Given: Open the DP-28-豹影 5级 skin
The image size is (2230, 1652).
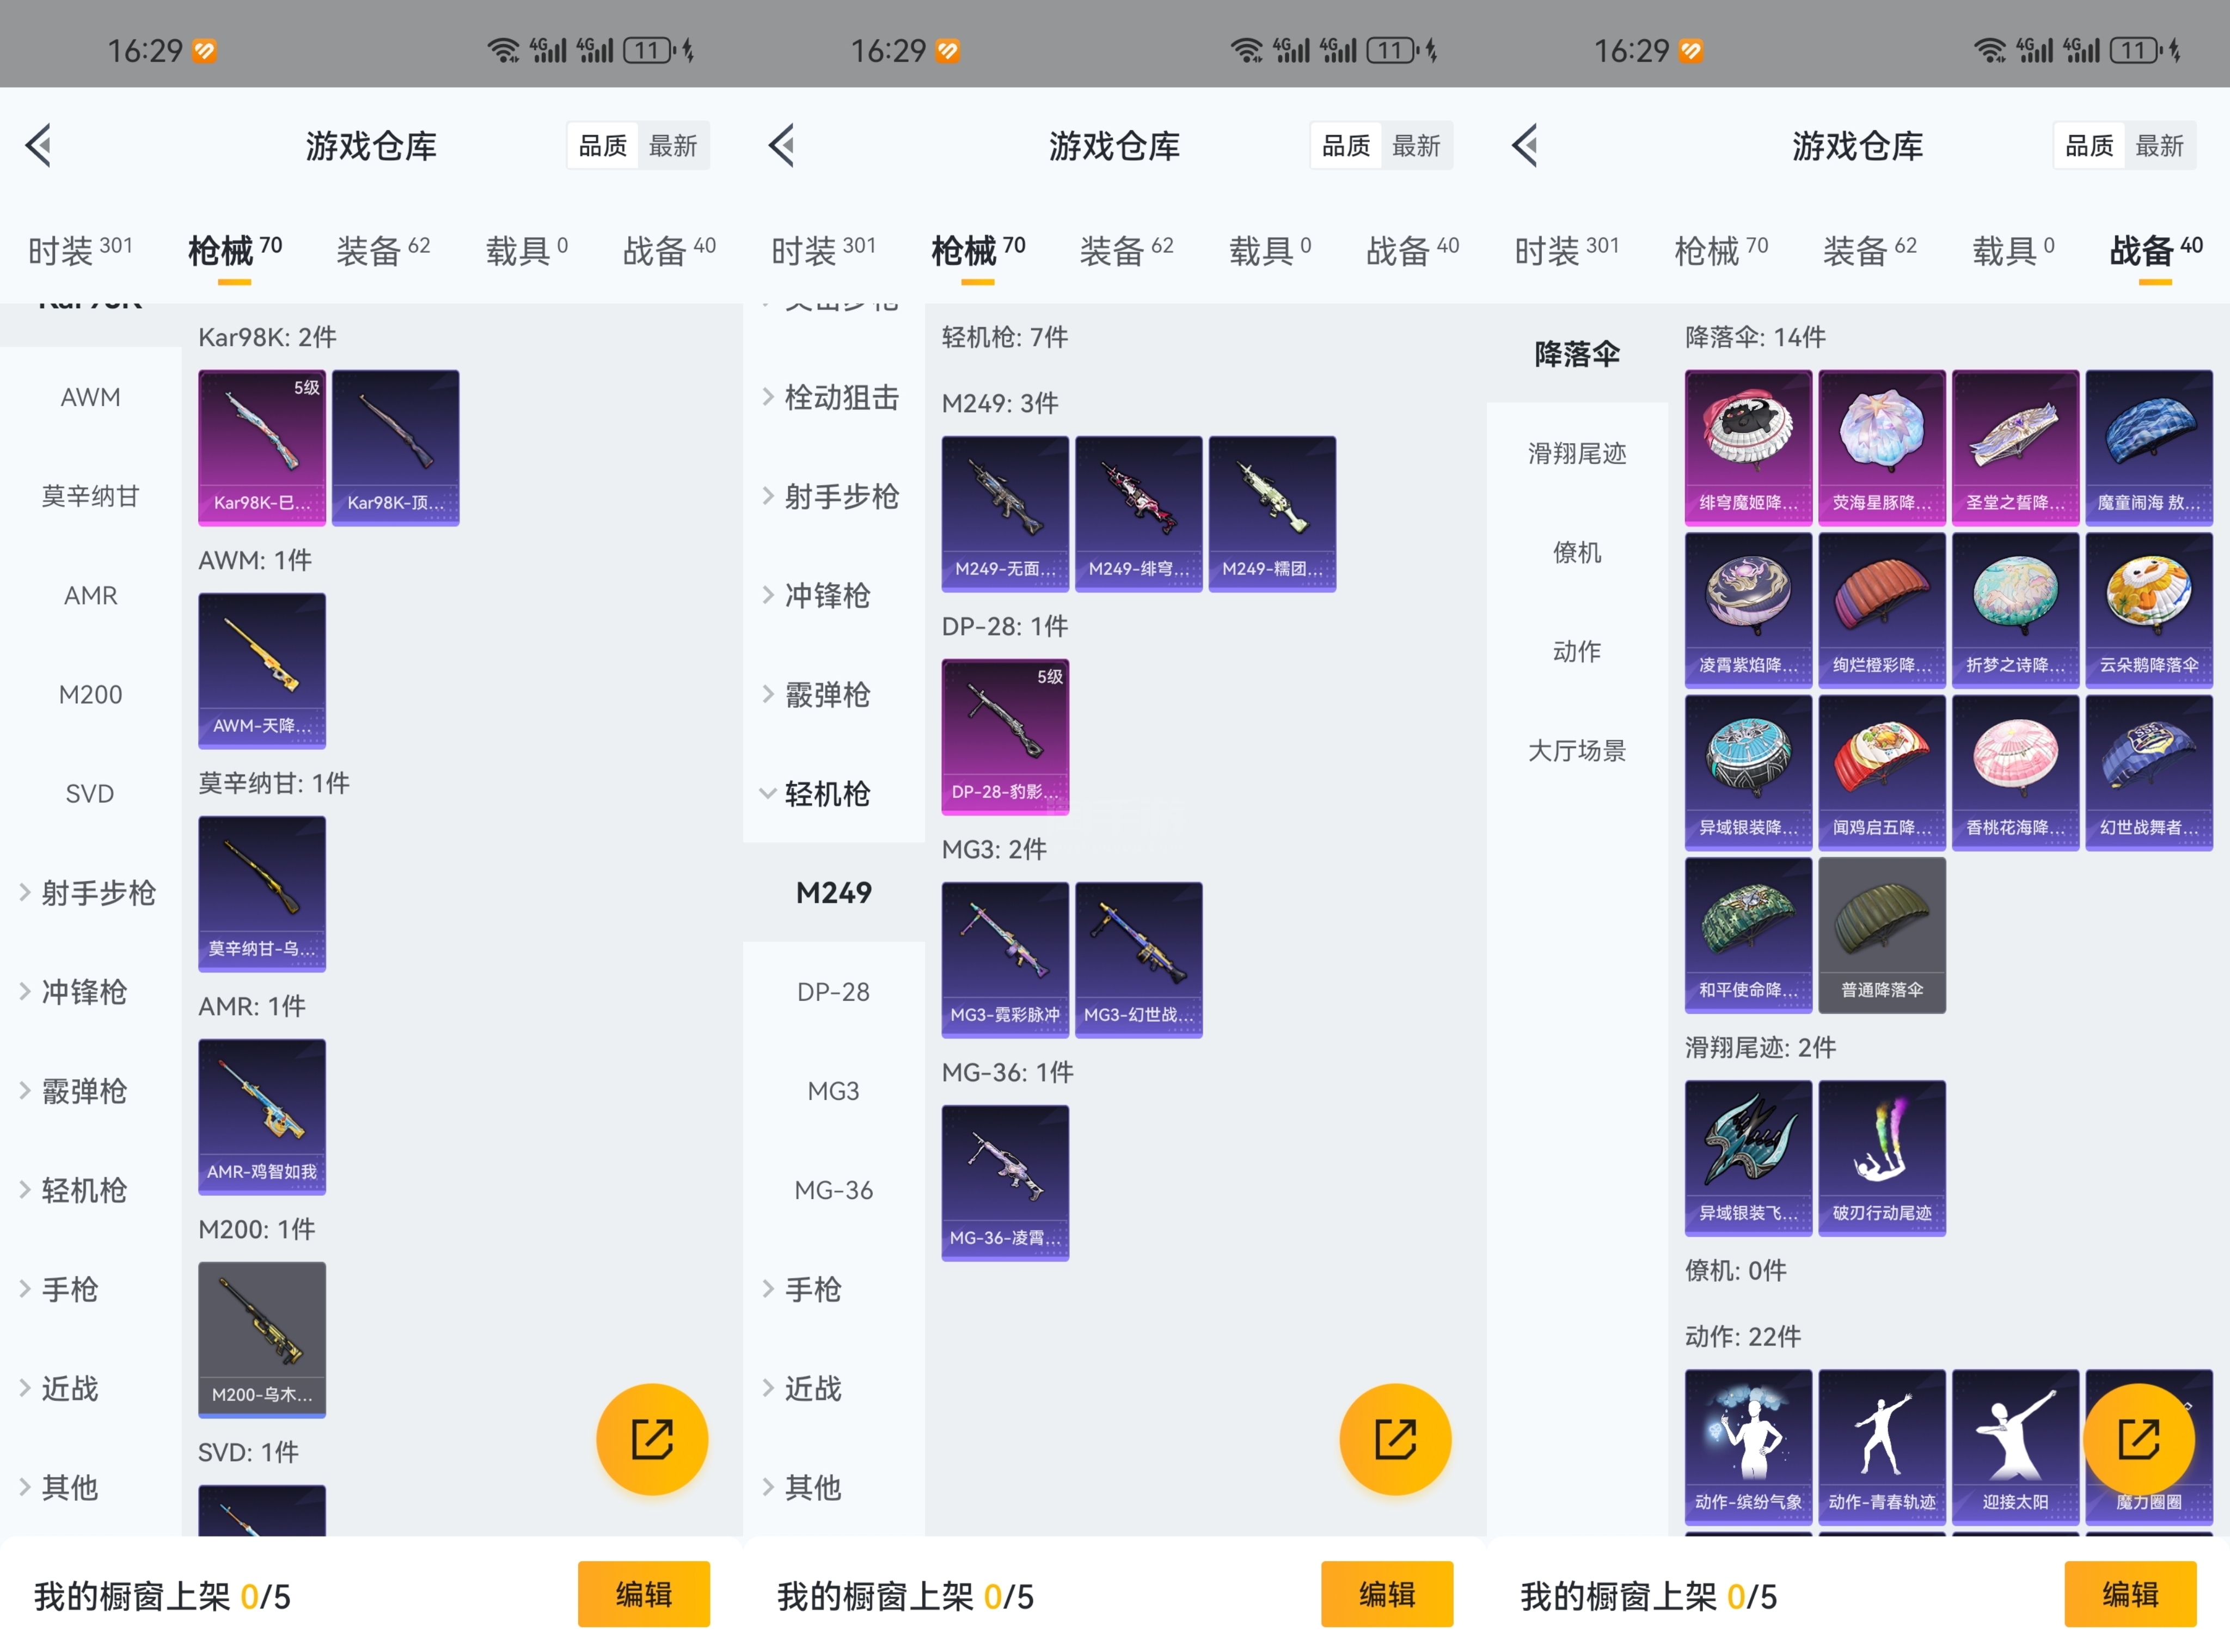Looking at the screenshot, I should tap(1005, 736).
